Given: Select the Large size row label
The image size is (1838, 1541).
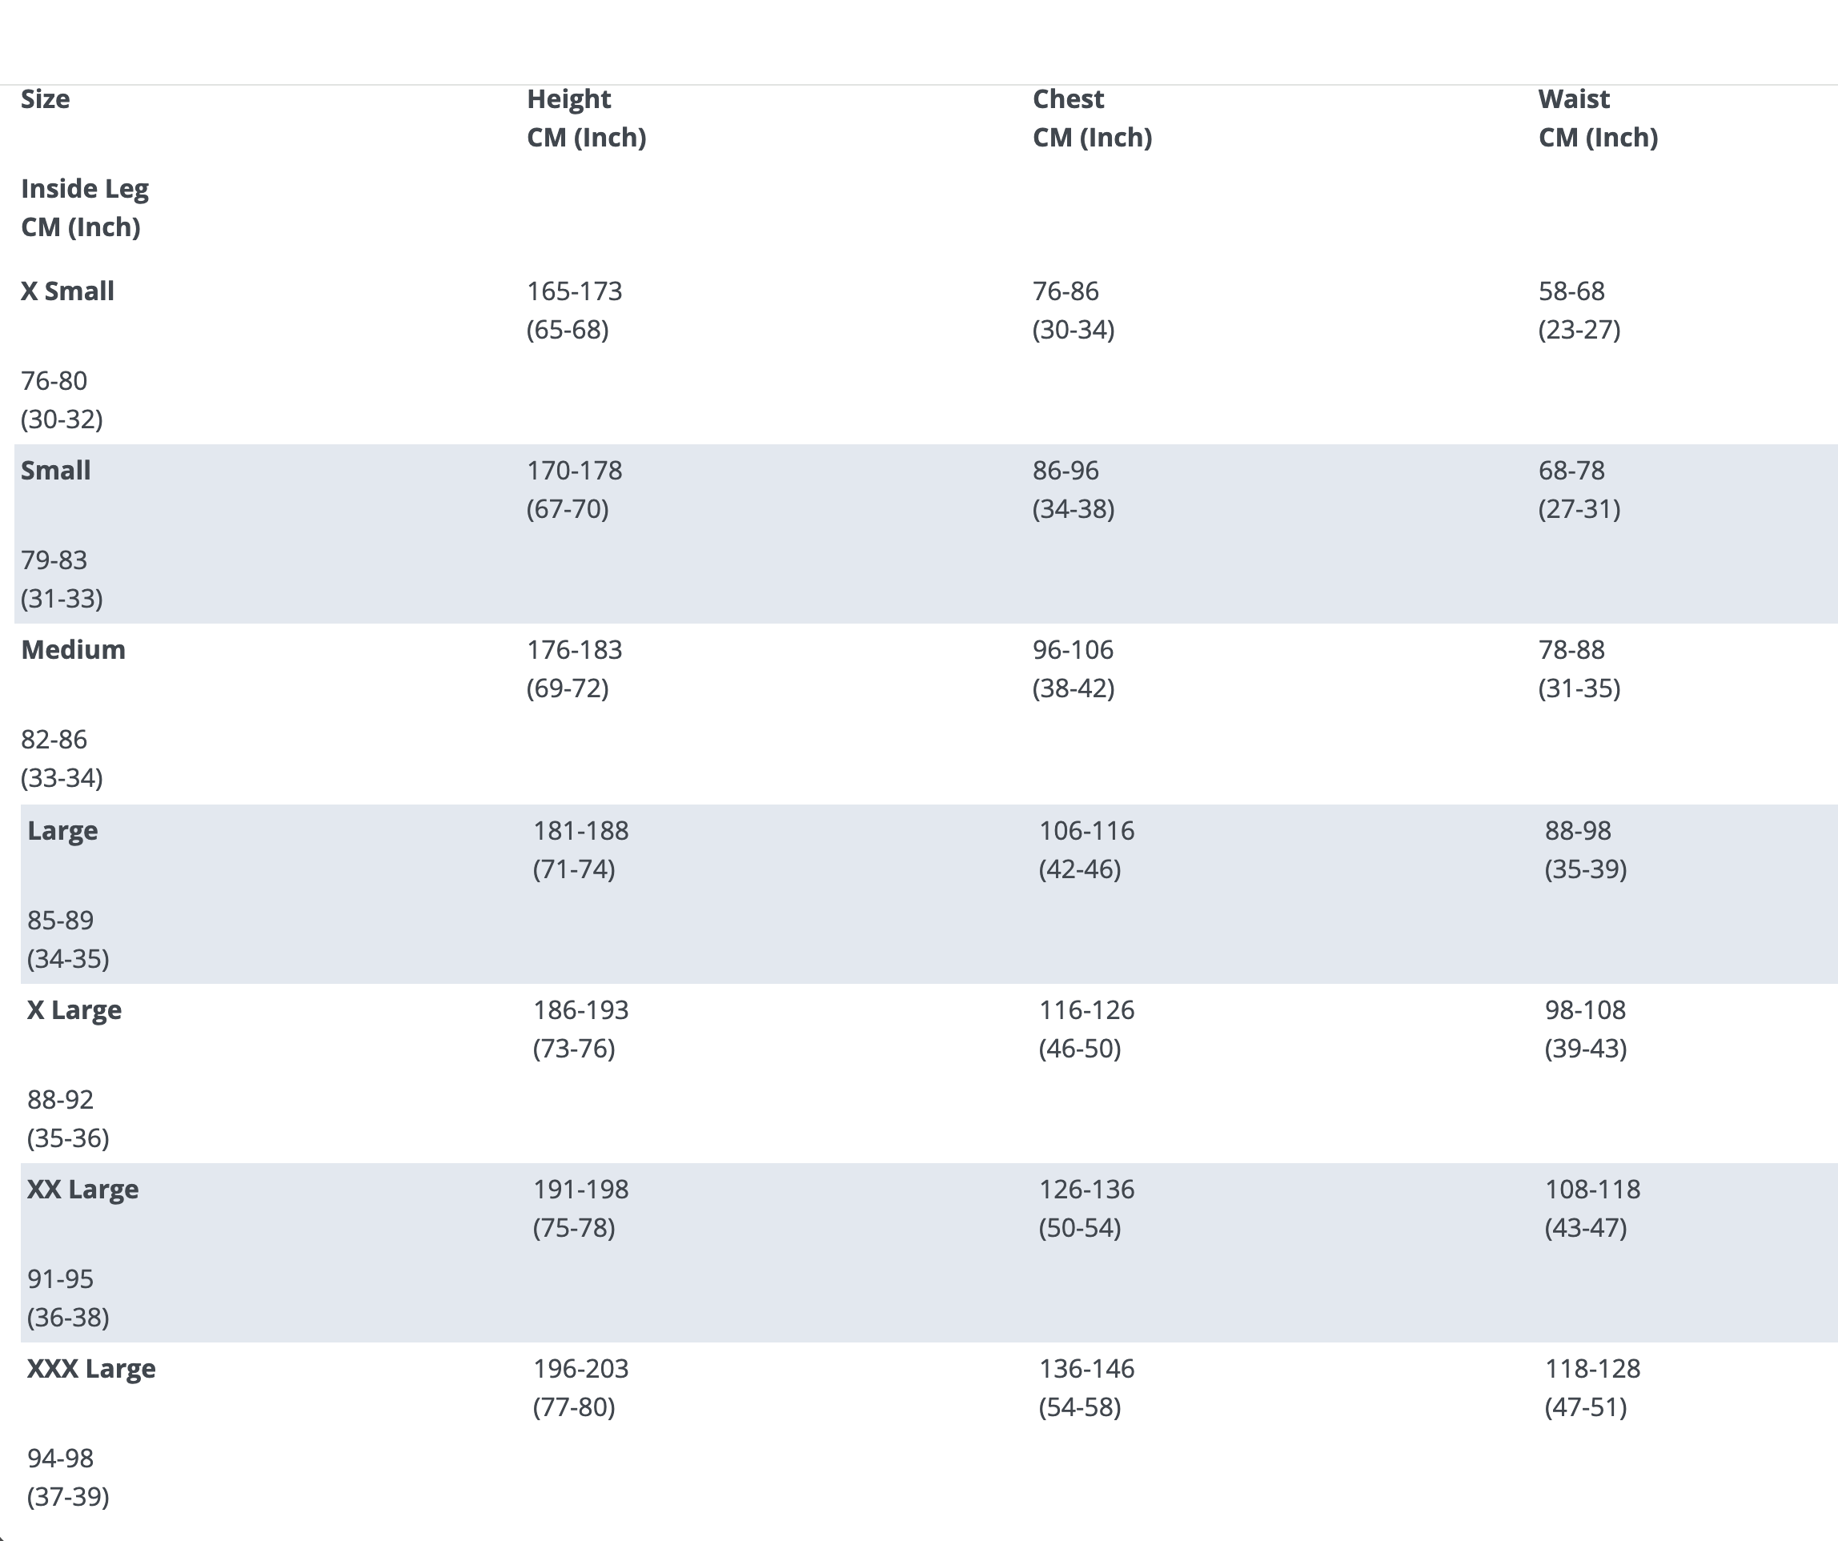Looking at the screenshot, I should click(x=62, y=830).
